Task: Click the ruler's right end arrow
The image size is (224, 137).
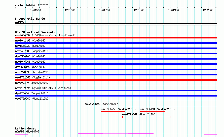Action: tap(216, 8)
